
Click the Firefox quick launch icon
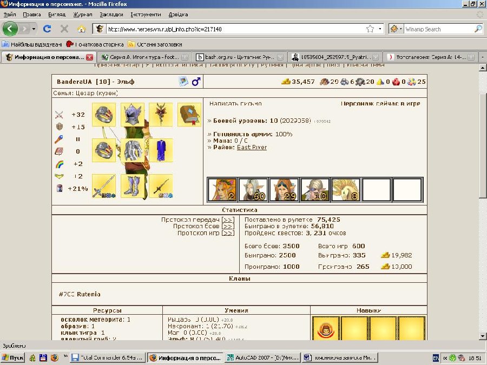(54, 358)
